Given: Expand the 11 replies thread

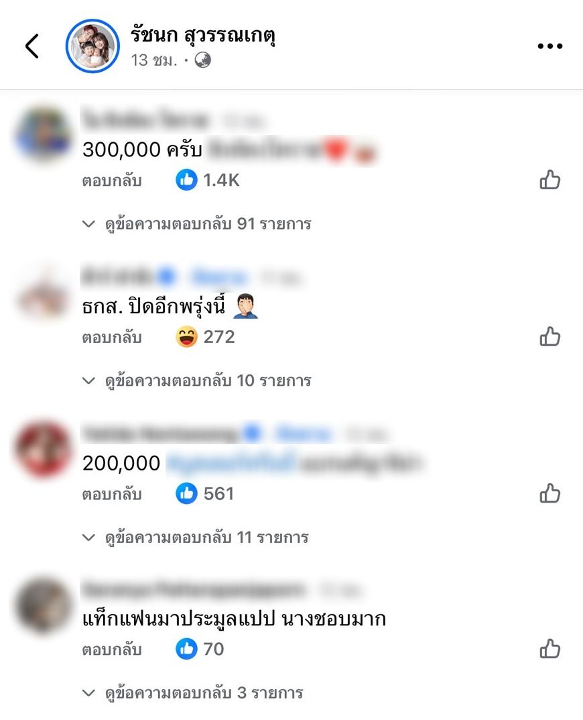Looking at the screenshot, I should (x=196, y=537).
